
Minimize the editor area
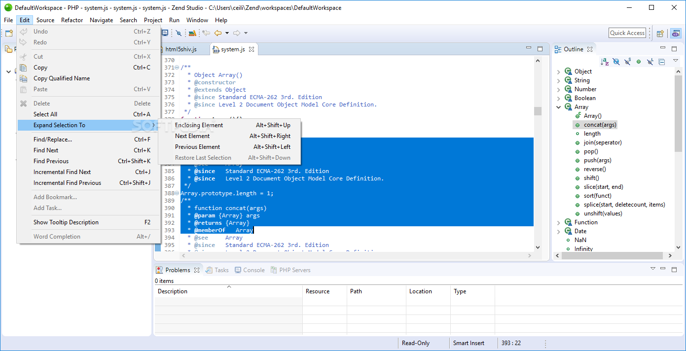tap(529, 48)
